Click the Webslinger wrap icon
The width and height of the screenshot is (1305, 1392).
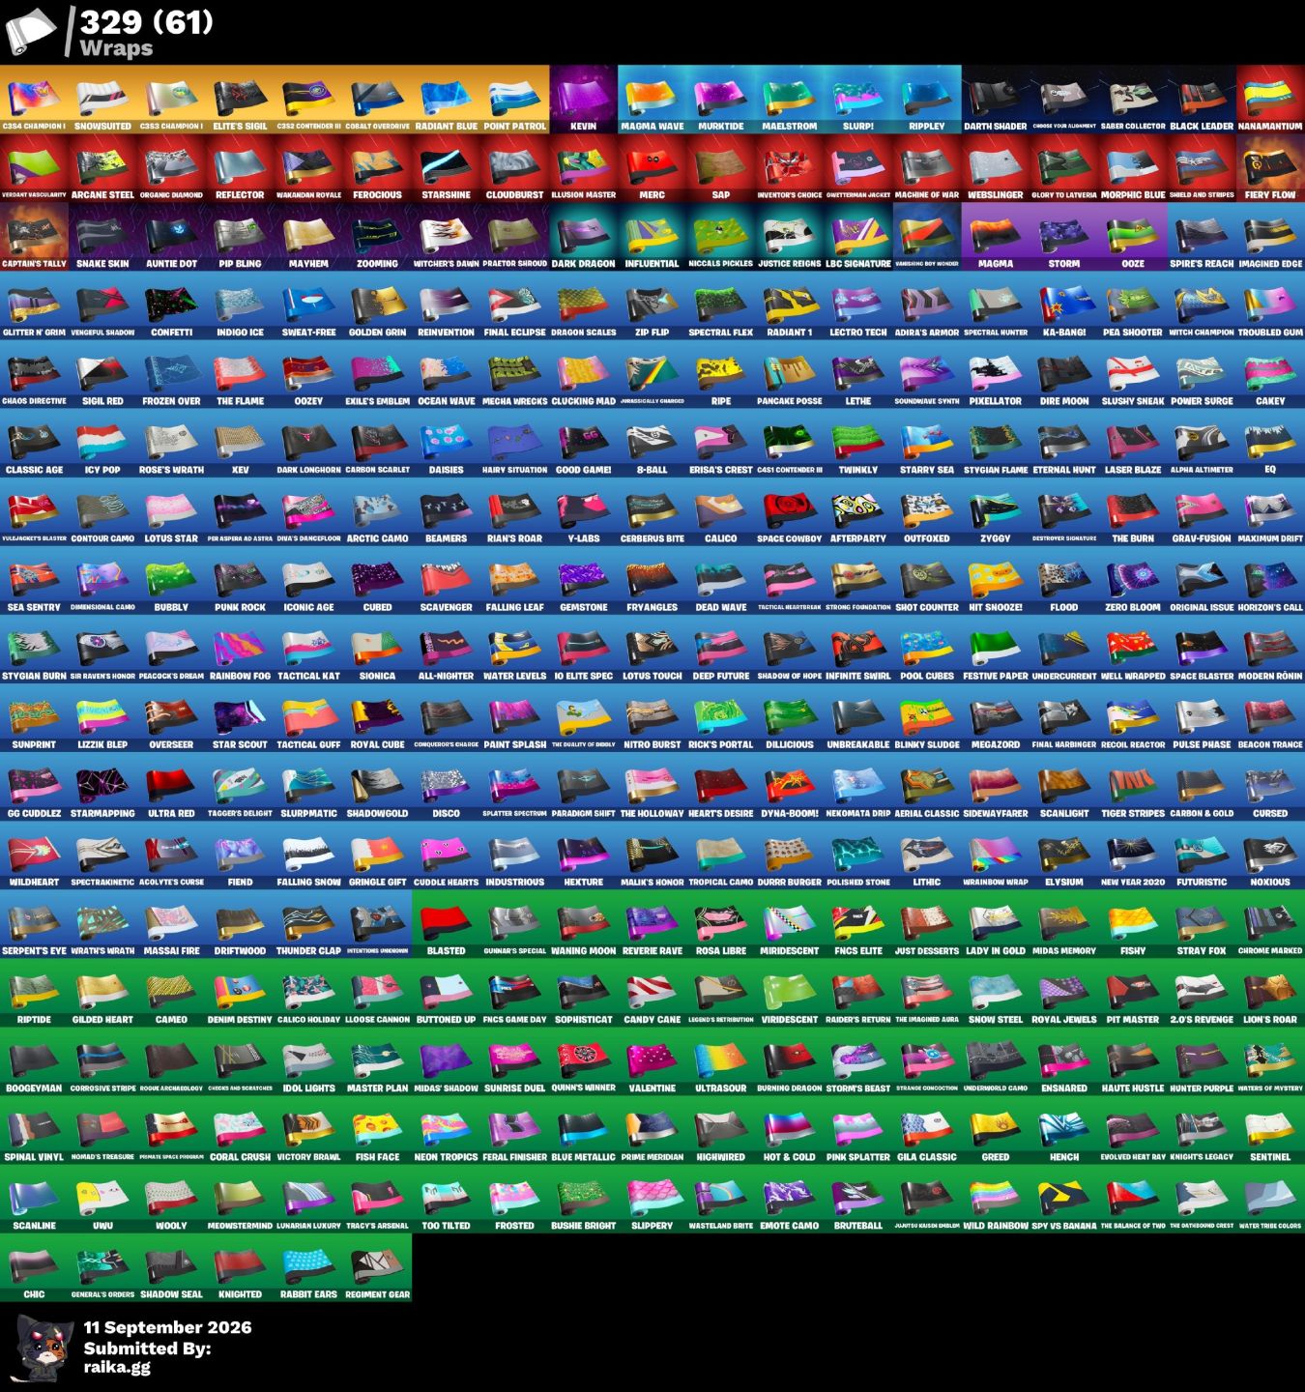tap(995, 168)
